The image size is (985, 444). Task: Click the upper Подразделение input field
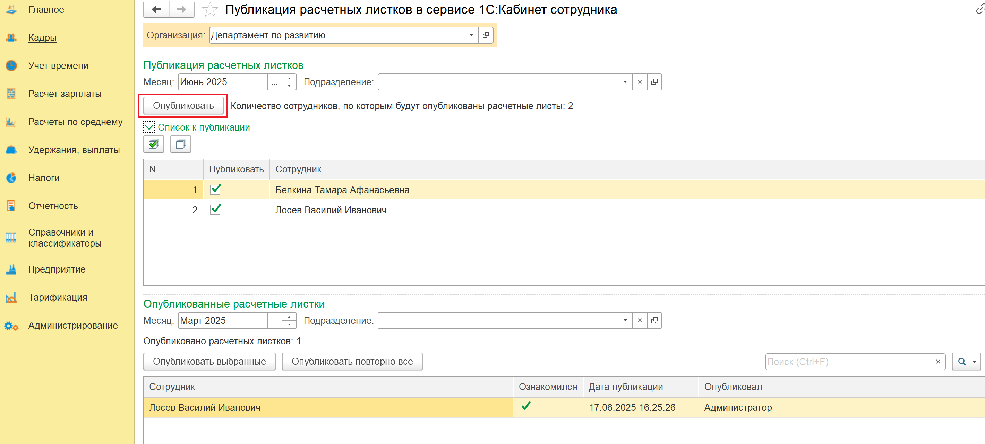point(498,82)
